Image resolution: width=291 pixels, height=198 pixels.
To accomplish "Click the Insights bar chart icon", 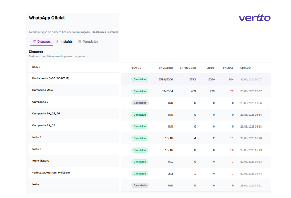I will 57,41.
